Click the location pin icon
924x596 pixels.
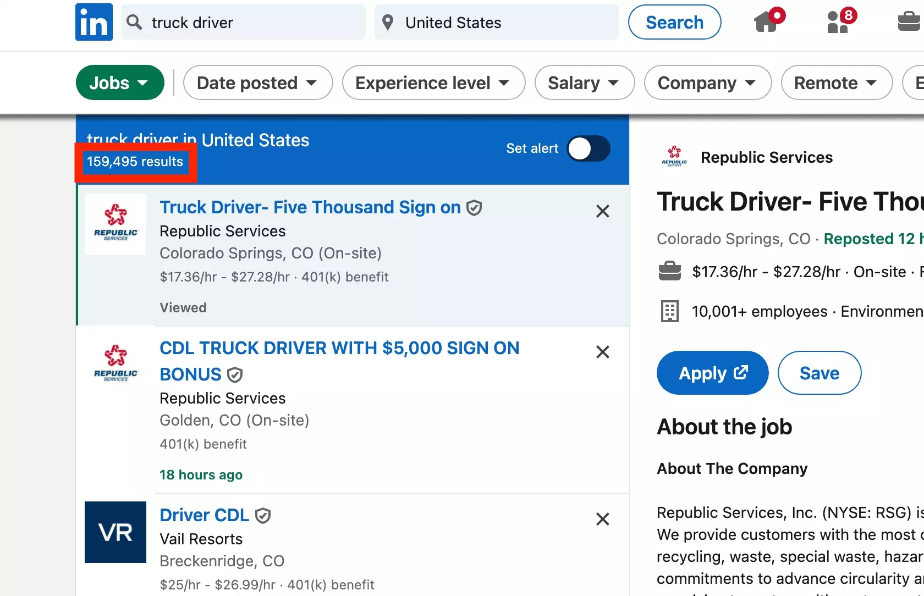(388, 23)
